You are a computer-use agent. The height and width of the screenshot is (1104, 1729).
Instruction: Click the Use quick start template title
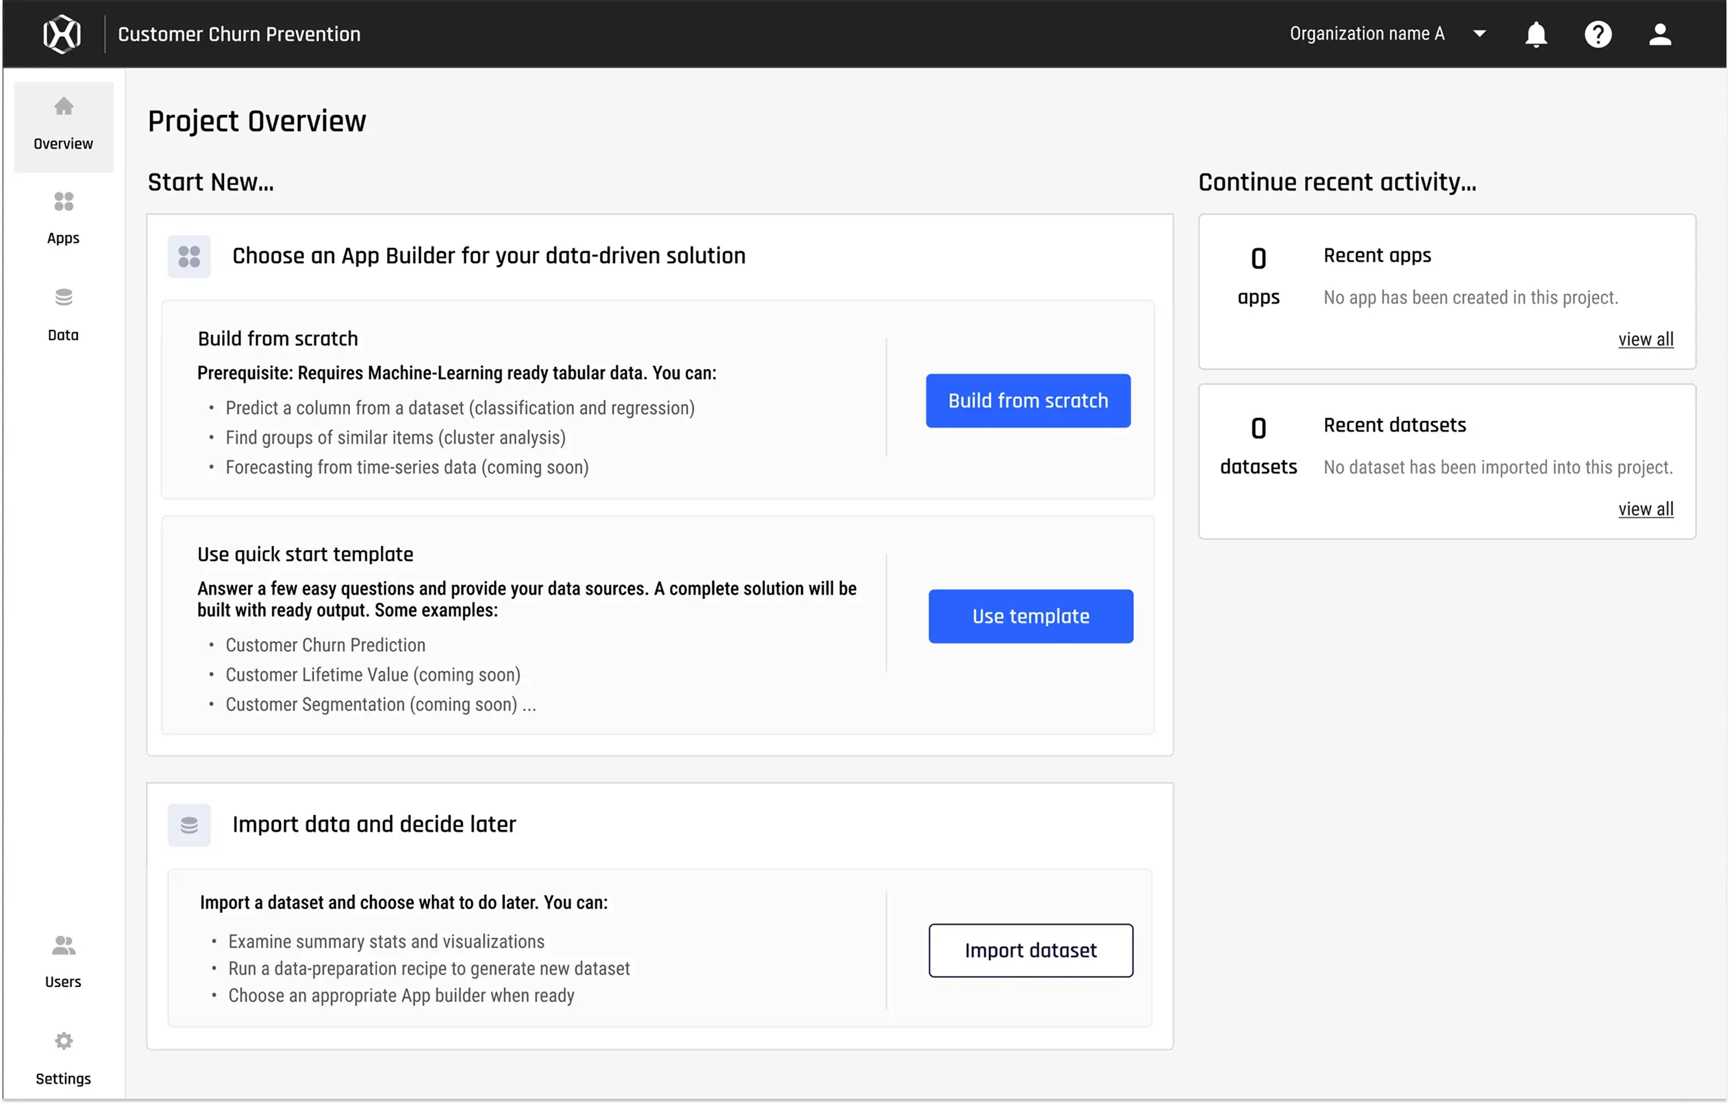pos(305,555)
